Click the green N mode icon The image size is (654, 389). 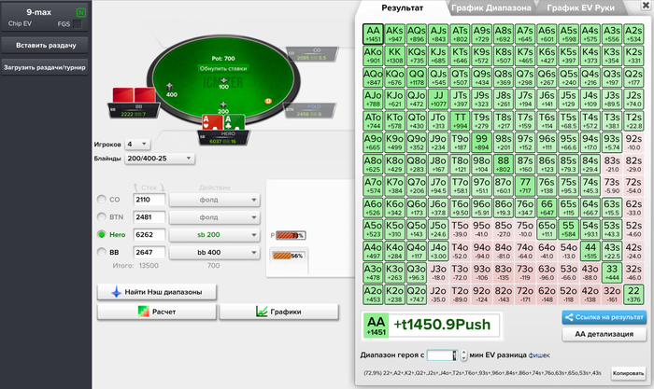[81, 12]
